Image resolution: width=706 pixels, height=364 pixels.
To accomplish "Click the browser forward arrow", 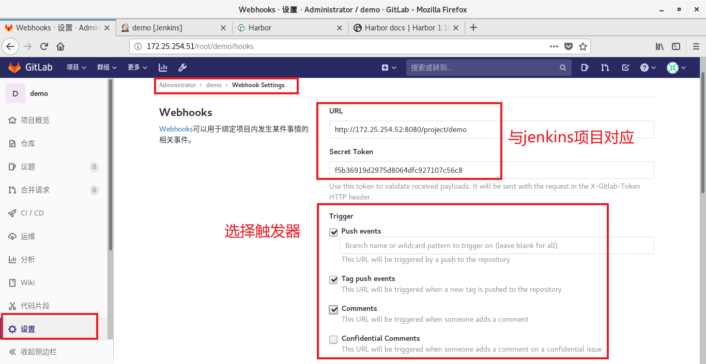I will 28,46.
